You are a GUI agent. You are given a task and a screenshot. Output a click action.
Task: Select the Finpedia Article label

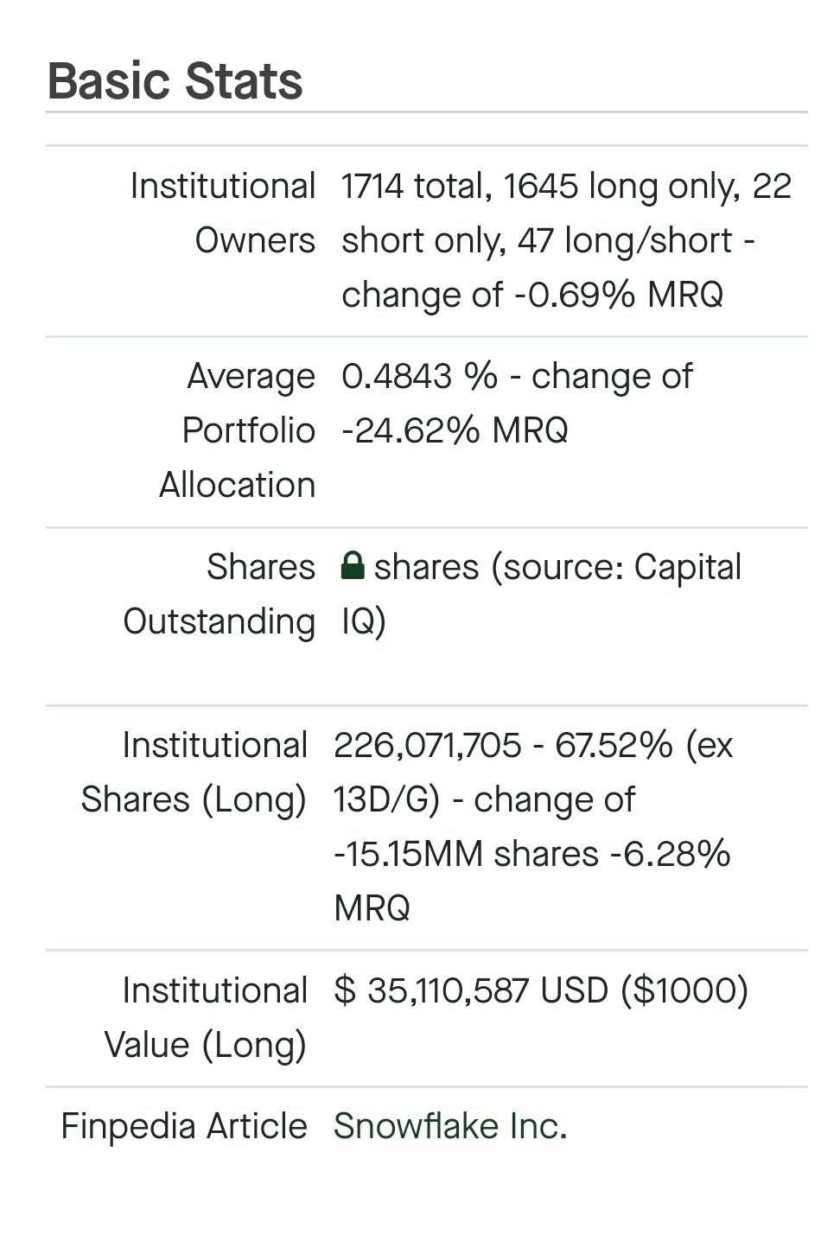pos(184,1126)
